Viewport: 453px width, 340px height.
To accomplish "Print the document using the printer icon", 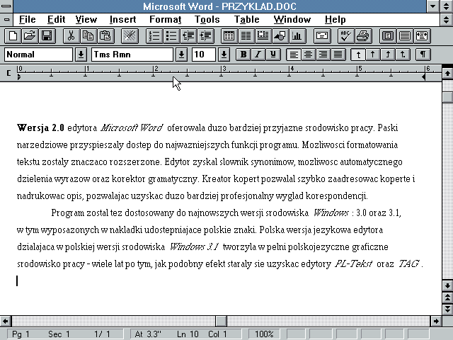I will pos(362,35).
